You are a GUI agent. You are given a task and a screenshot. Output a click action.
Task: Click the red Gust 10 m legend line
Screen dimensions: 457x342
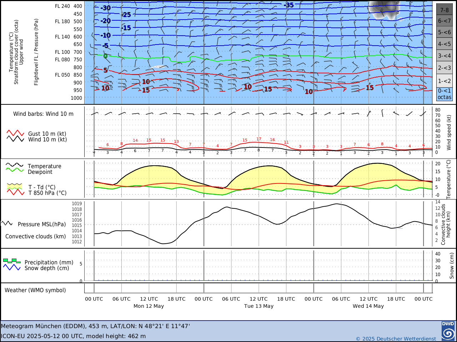coord(15,133)
